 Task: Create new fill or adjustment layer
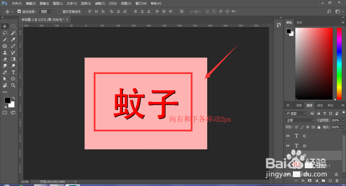click(317, 181)
